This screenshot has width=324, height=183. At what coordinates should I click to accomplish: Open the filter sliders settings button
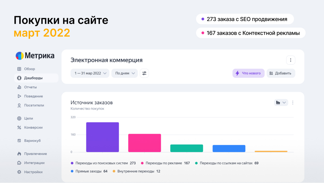point(144,73)
